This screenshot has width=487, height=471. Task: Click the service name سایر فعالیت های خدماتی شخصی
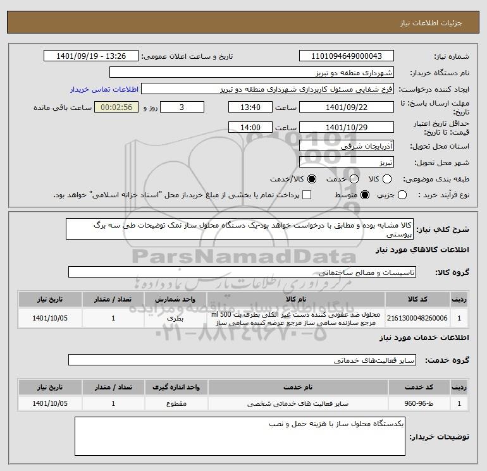297,403
